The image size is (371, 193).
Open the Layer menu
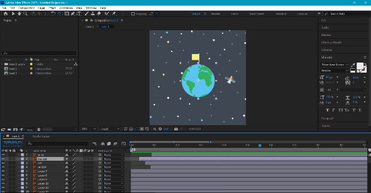(x=41, y=8)
